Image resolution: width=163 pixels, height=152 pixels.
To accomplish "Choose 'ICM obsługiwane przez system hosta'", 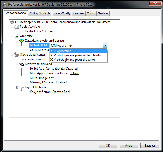I will [x=78, y=55].
